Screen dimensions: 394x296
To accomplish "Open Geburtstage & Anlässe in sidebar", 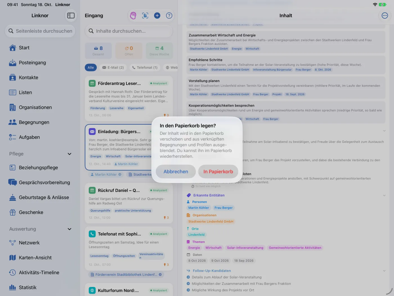I will [x=40, y=197].
